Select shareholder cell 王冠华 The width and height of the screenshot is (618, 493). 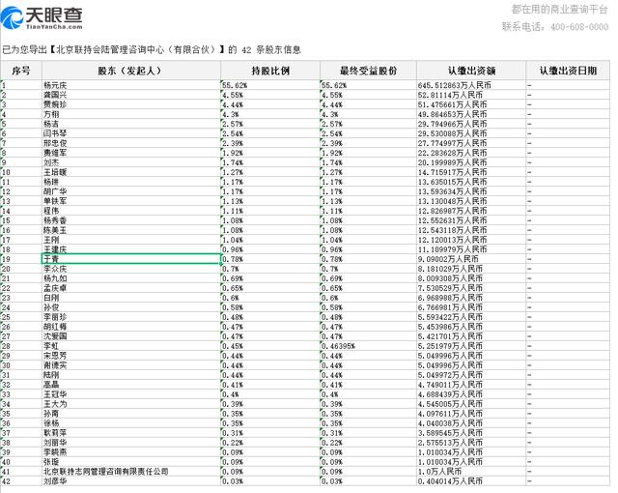[131, 394]
